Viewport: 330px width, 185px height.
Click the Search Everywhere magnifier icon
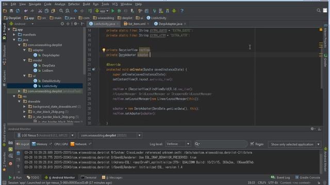click(319, 10)
